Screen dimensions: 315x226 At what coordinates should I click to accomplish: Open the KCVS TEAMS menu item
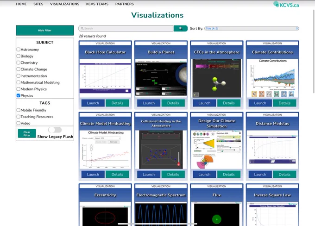[x=97, y=4]
